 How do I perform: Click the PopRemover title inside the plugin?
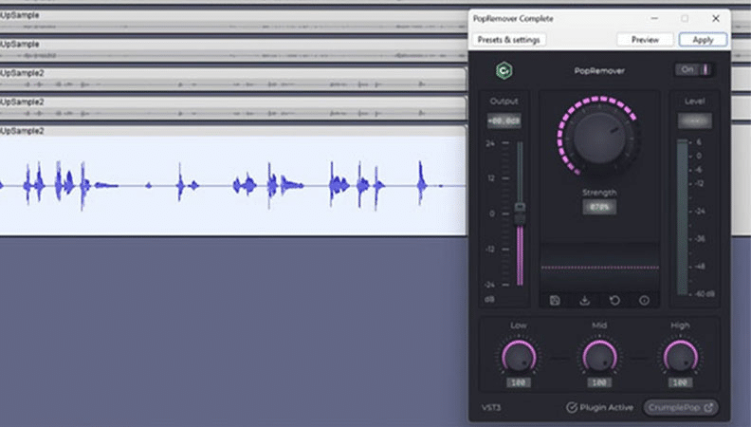[x=599, y=70]
